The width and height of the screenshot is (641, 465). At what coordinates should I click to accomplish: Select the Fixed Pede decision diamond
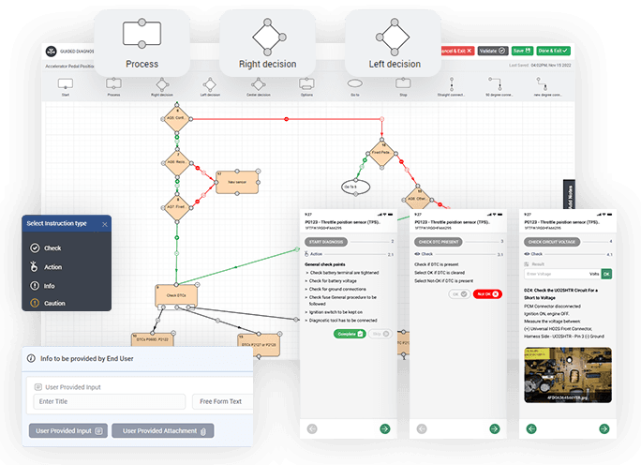[381, 153]
